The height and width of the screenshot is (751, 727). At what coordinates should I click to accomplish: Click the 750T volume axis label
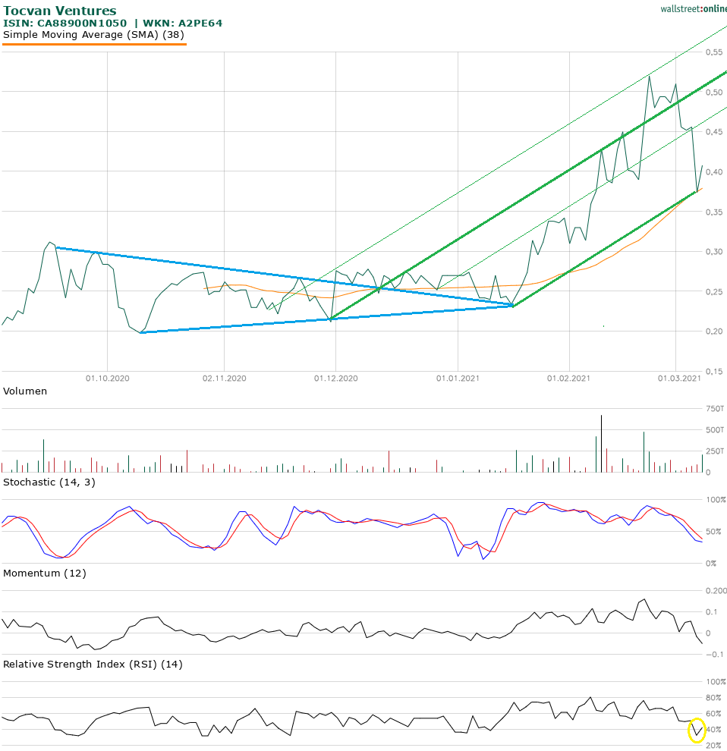pyautogui.click(x=715, y=409)
